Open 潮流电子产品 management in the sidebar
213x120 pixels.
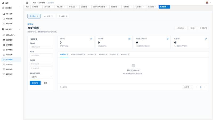(12, 35)
